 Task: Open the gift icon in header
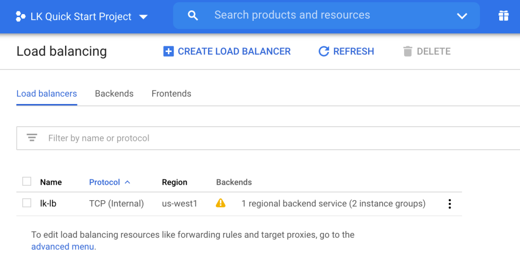pyautogui.click(x=503, y=16)
